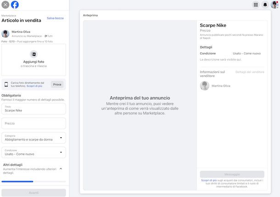Click the Tutti audience globe icon

tap(45, 36)
